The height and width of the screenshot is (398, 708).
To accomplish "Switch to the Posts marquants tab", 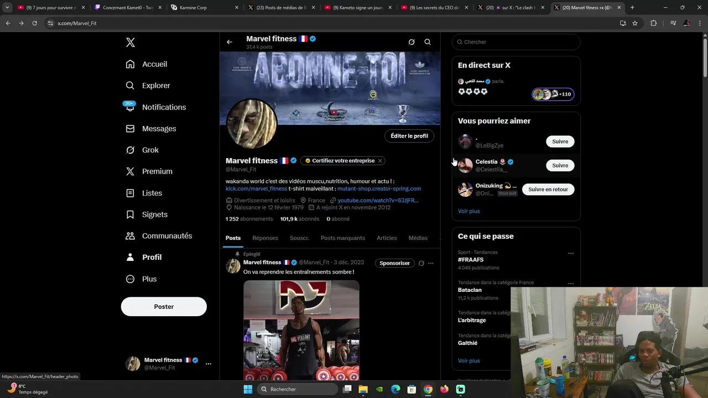I will pos(343,238).
